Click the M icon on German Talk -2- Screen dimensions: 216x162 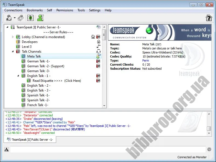[98, 66]
